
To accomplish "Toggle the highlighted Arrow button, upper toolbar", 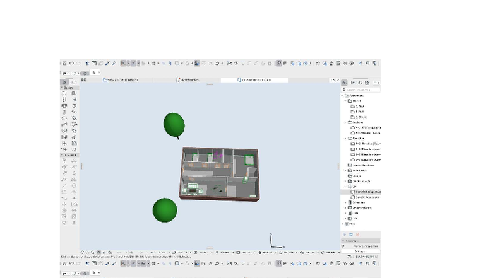I will point(123,63).
